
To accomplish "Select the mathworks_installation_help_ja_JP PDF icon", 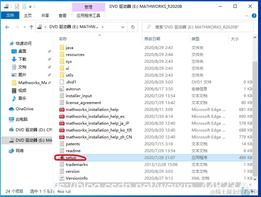I will click(x=62, y=123).
